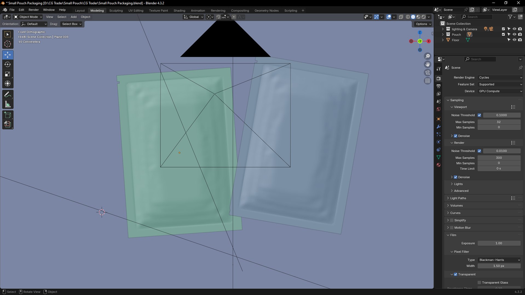Viewport: 525px width, 295px height.
Task: Open the viewport Add menu
Action: coord(74,17)
